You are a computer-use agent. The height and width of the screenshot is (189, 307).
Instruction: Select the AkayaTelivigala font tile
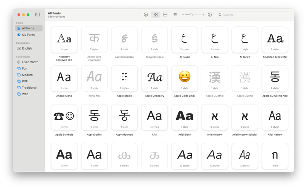coord(154,40)
